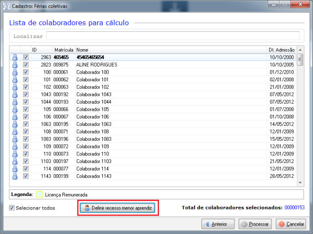Click the person icon beside Colaborador 1043
This screenshot has height=234, width=313.
pyautogui.click(x=15, y=94)
